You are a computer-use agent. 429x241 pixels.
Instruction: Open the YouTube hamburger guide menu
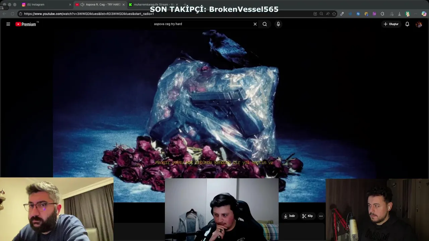click(x=8, y=24)
